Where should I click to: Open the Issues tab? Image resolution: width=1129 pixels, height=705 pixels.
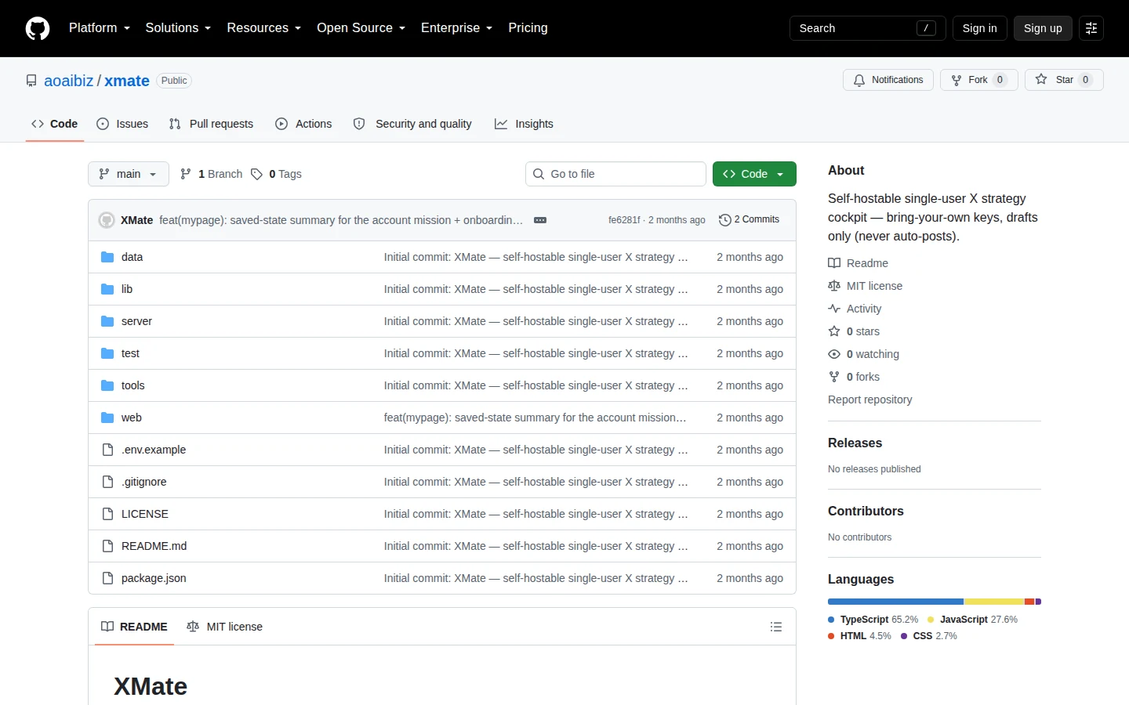click(x=122, y=124)
